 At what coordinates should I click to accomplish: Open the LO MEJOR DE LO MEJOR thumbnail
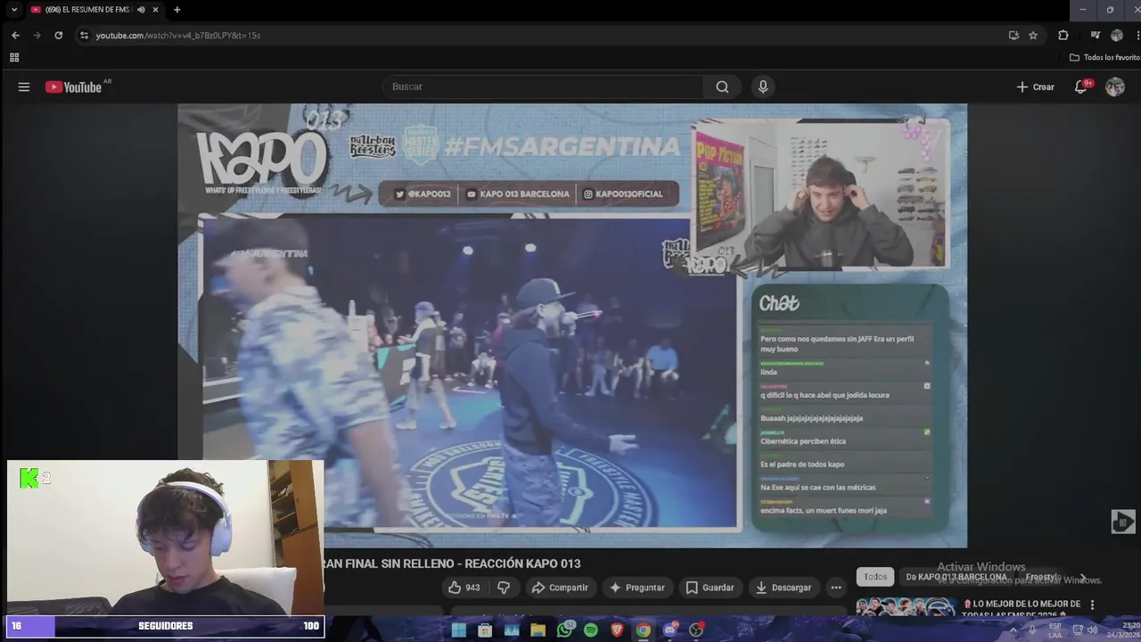click(906, 607)
